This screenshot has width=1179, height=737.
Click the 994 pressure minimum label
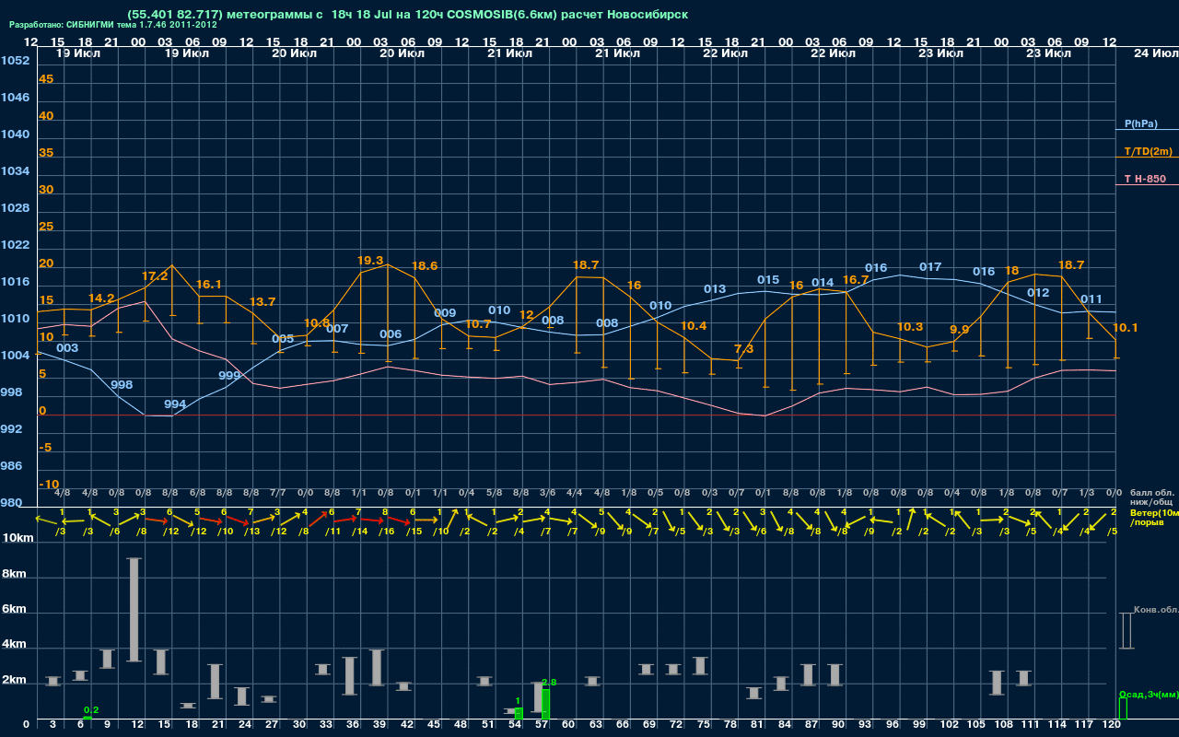(x=175, y=404)
